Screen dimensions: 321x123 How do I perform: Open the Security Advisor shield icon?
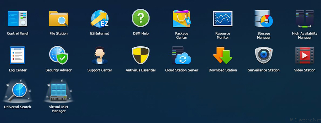(59, 55)
